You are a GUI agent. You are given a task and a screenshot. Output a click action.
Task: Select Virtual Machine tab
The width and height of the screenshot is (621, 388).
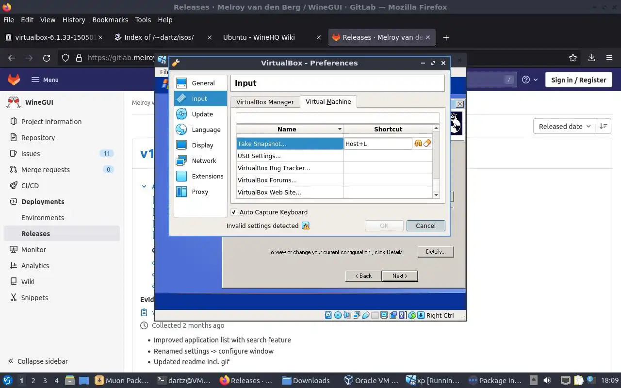pos(328,101)
